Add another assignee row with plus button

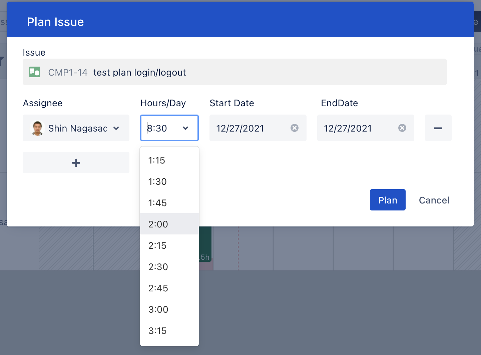(76, 163)
